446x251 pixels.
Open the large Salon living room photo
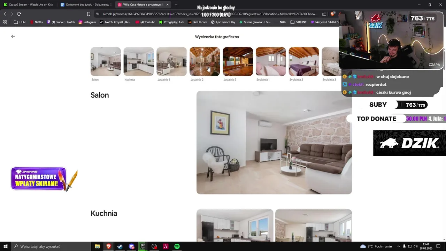(x=274, y=143)
